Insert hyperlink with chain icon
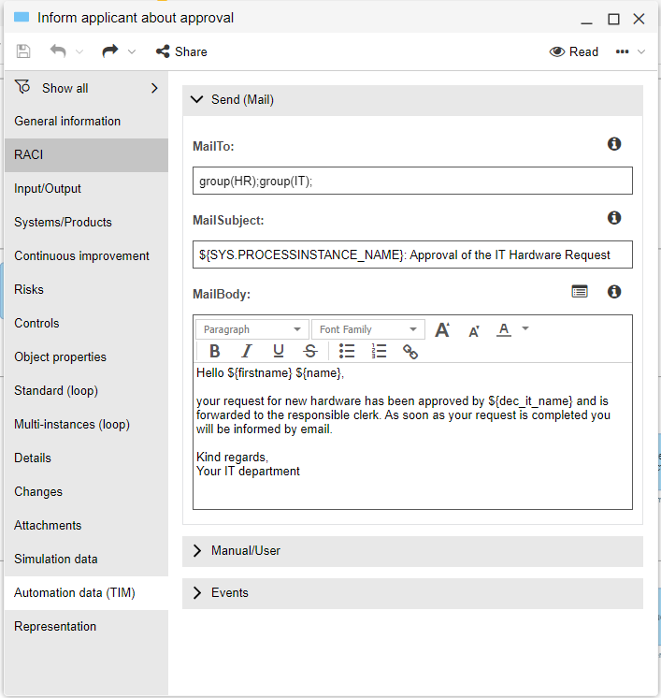This screenshot has width=661, height=698. tap(410, 352)
